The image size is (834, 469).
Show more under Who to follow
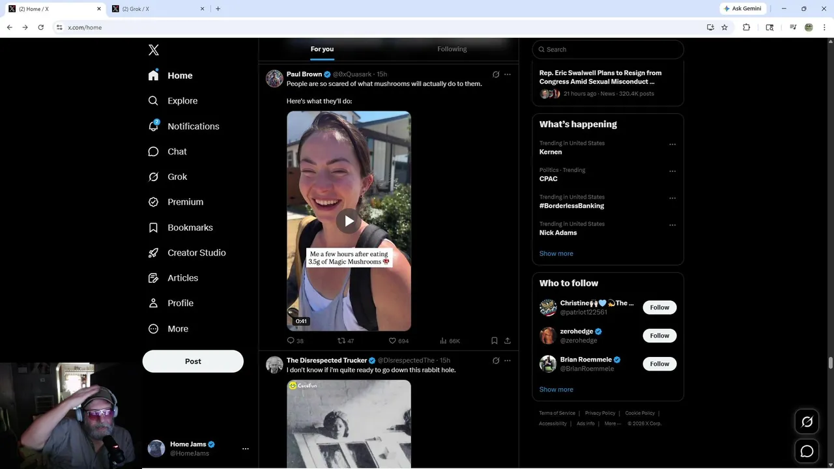tap(556, 390)
